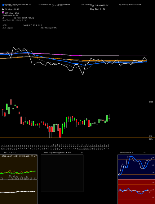This screenshot has height=204, width=155.
Task: Click the 'ADX: 6.67 +DY: 33.33 -DY: 29.17' header
Action: pyautogui.click(x=19, y=156)
